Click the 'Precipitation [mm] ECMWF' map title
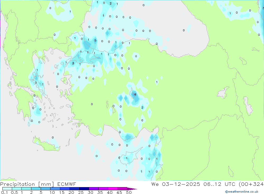 (x=38, y=184)
